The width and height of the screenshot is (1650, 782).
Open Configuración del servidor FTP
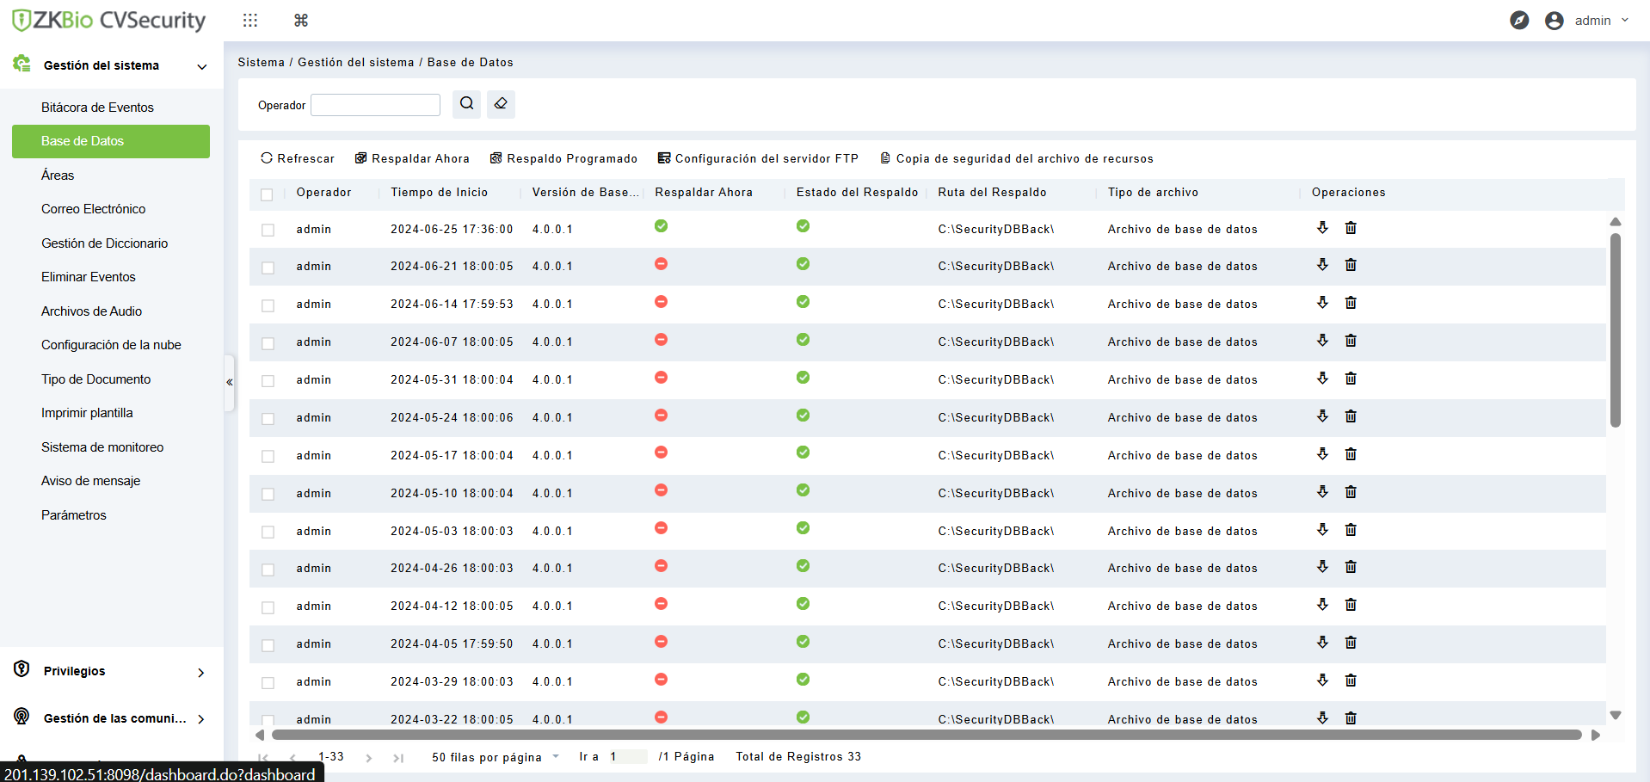point(758,158)
